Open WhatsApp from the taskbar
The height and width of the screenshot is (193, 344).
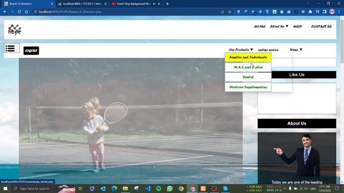click(170, 188)
